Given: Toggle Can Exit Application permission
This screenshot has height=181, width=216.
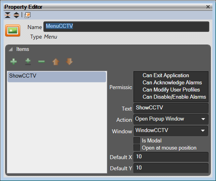Looking at the screenshot, I should click(x=166, y=75).
